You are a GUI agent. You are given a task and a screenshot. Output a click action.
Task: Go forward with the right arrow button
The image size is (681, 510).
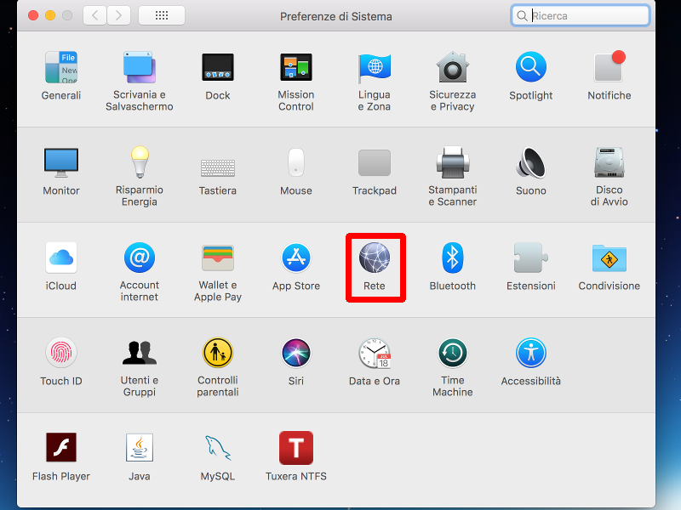pyautogui.click(x=118, y=15)
